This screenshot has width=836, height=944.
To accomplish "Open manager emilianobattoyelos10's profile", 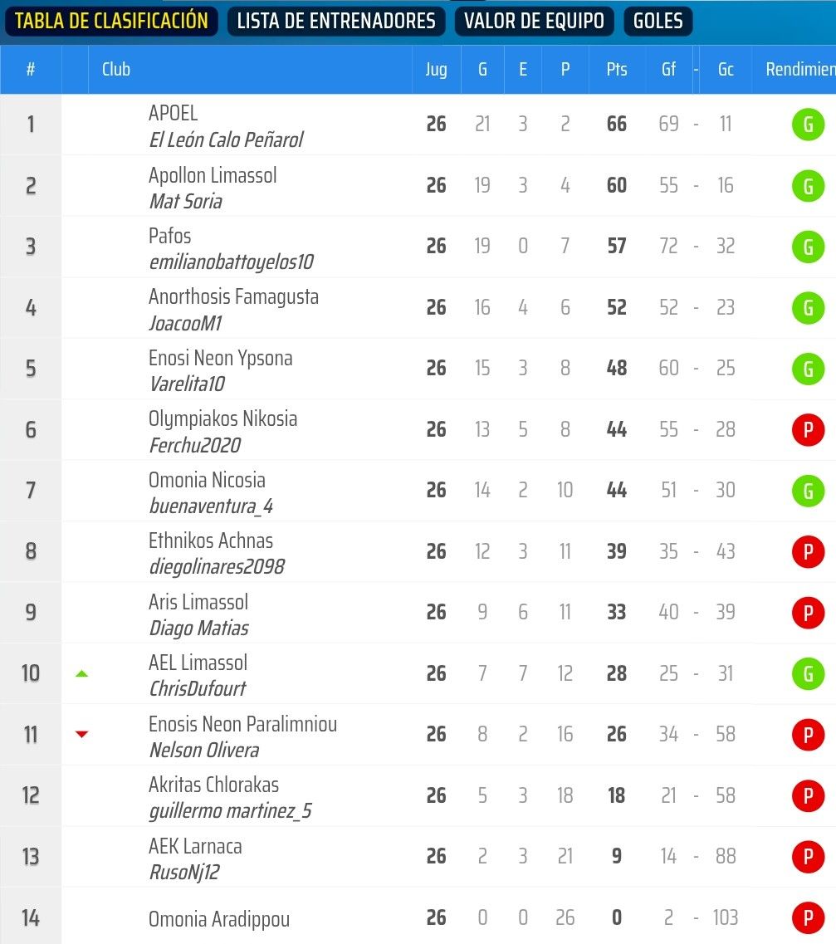I will [x=231, y=262].
